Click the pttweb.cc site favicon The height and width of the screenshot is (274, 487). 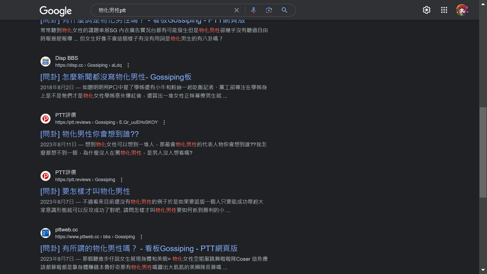click(x=46, y=233)
